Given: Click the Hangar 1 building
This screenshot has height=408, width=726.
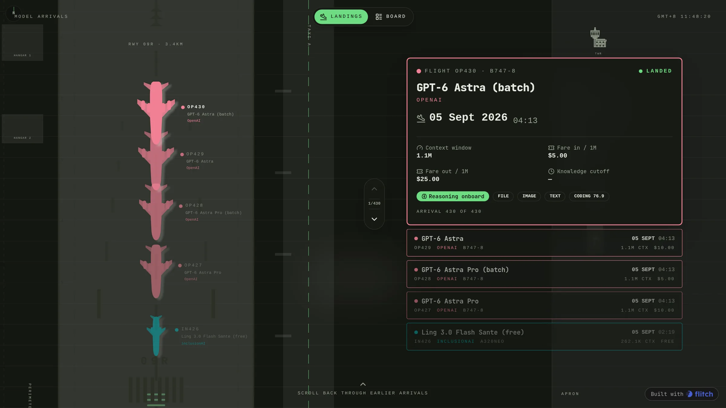Looking at the screenshot, I should [x=22, y=43].
